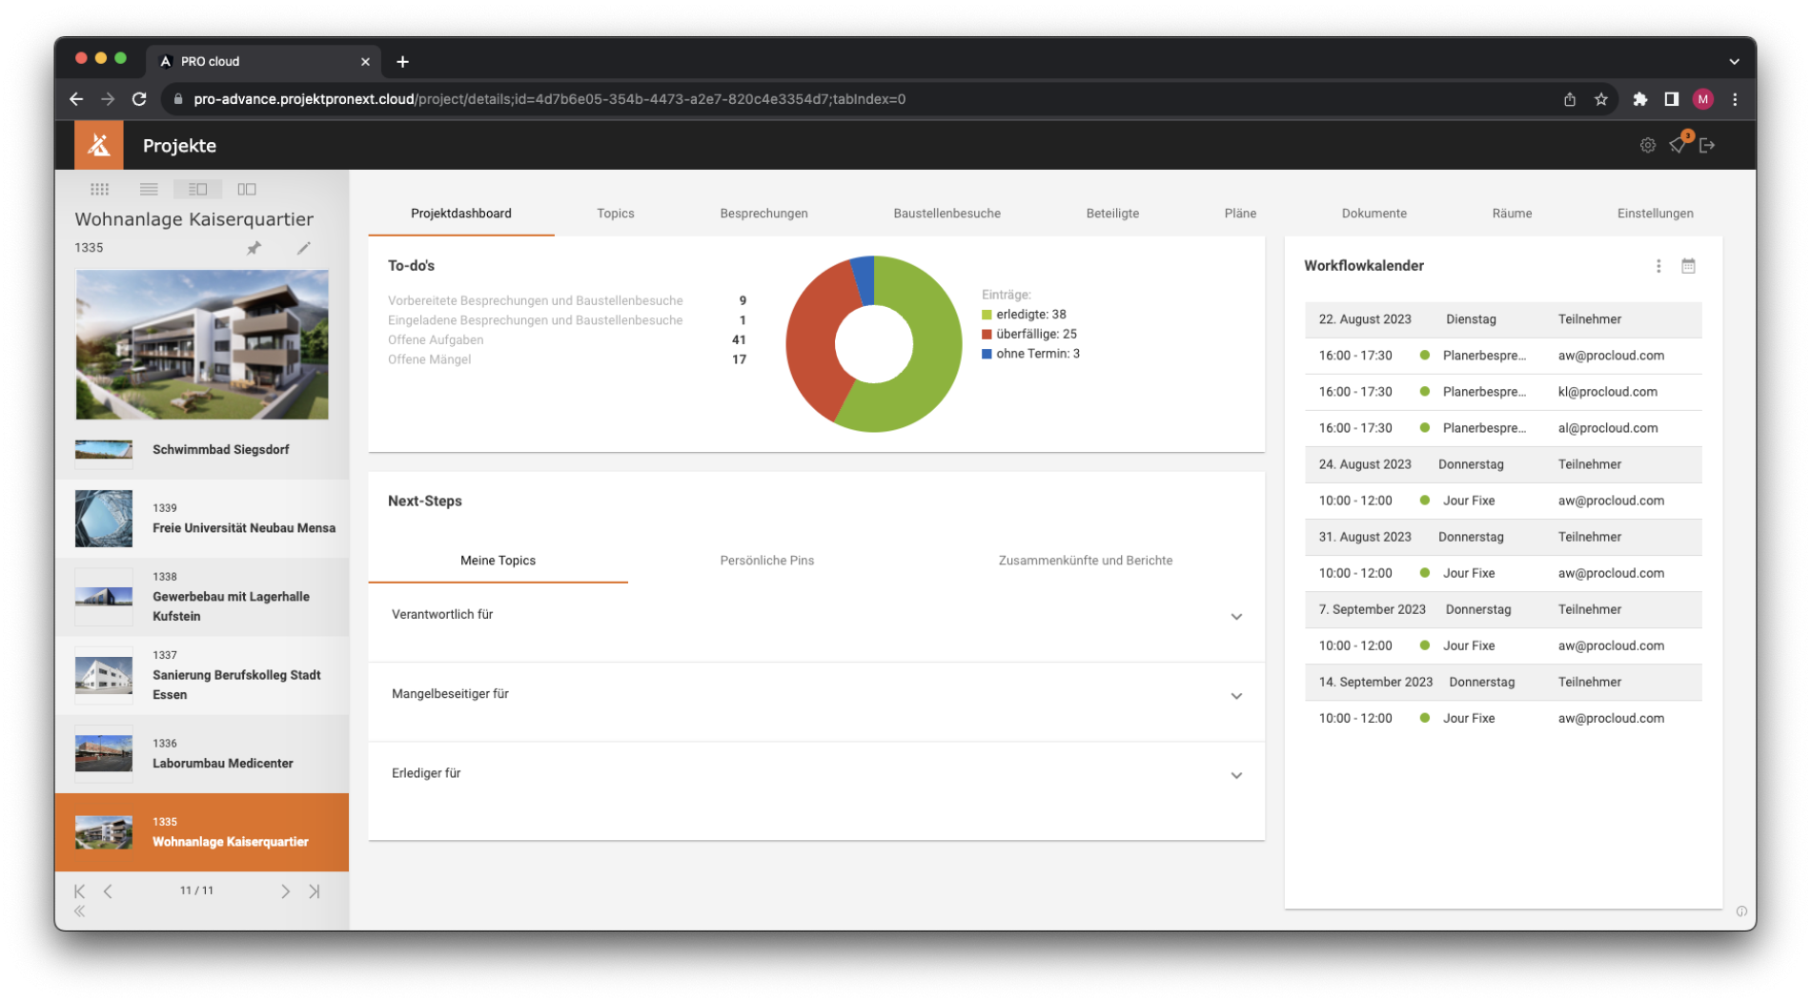Select project Schwimmbad Siegsdorf
This screenshot has height=1003, width=1811.
click(x=202, y=449)
